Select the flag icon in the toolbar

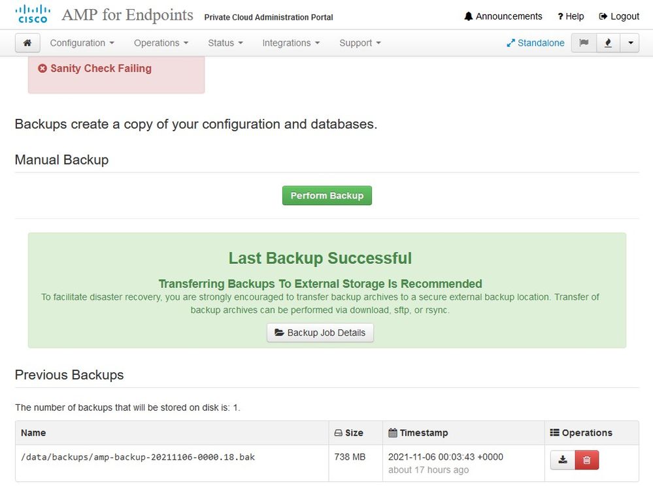pos(582,42)
